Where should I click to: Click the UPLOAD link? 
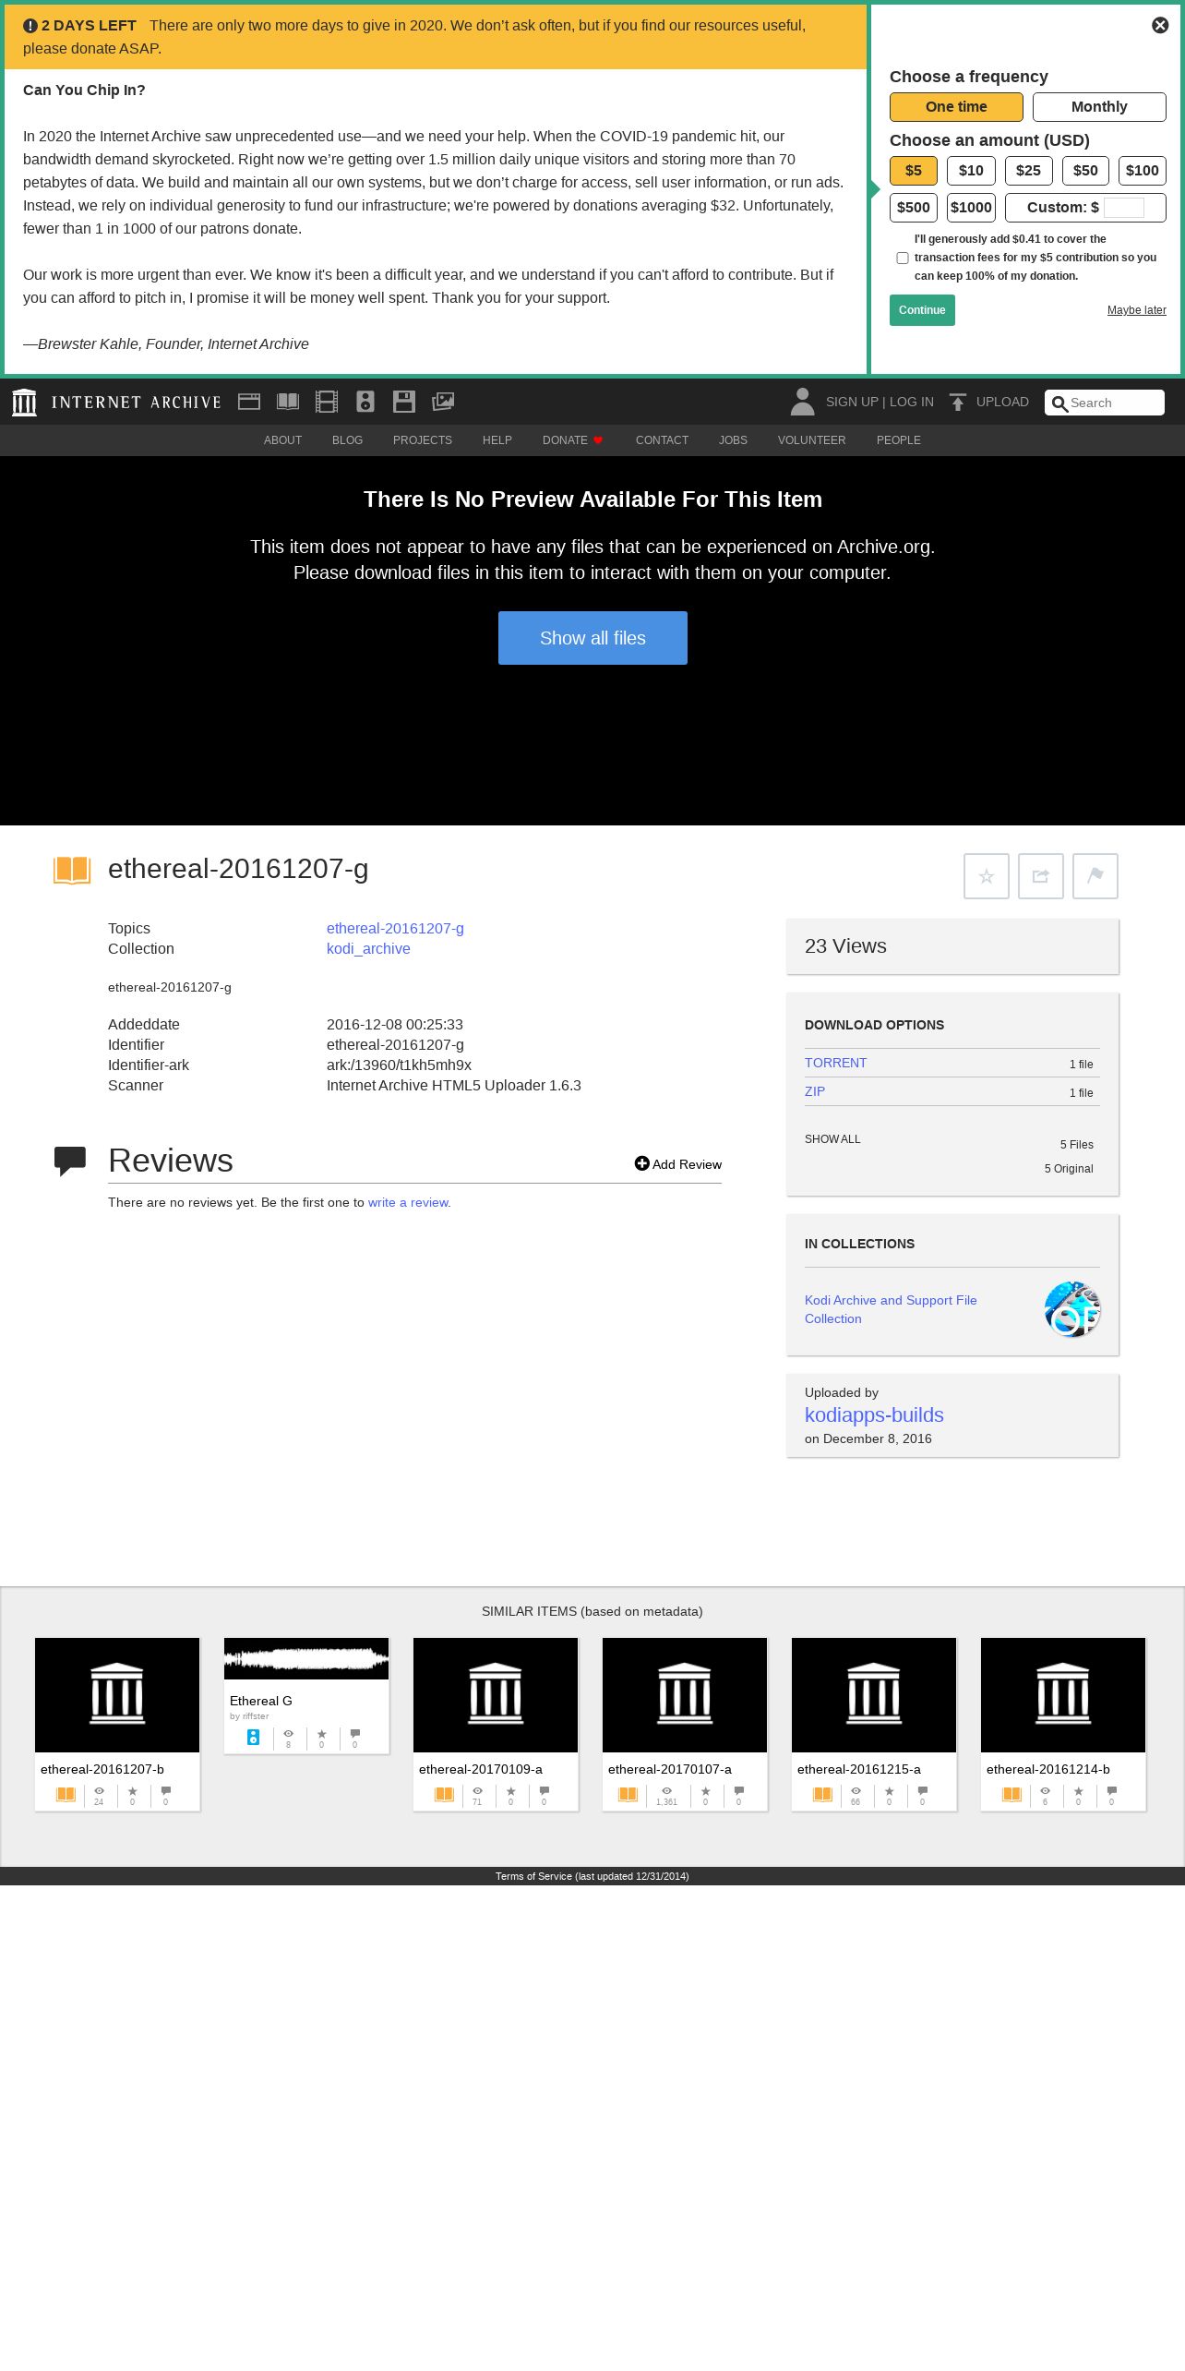pos(1002,402)
